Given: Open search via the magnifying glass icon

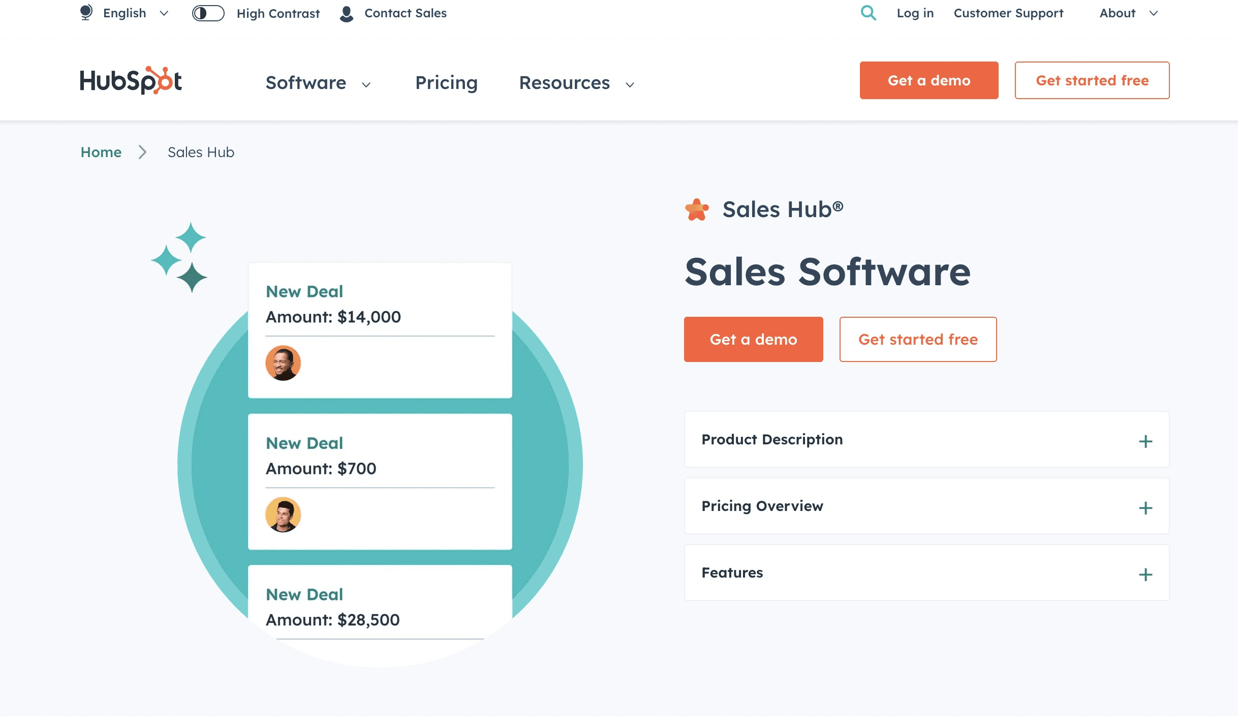Looking at the screenshot, I should (869, 13).
